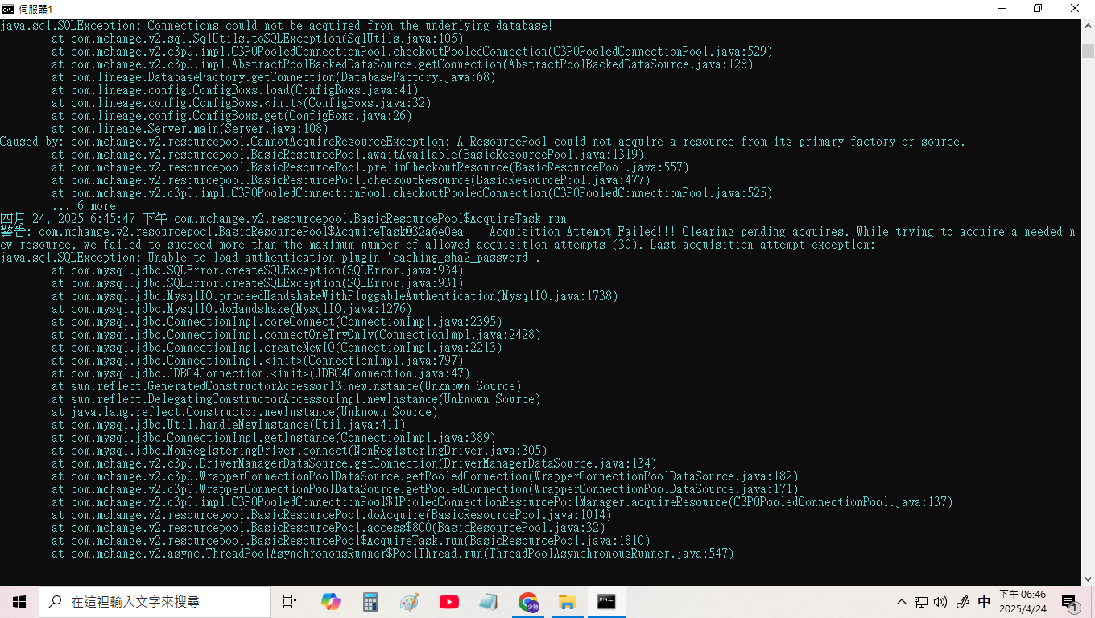1095x618 pixels.
Task: Click the 'BasicResourcePool.java:1319' line
Action: 348,154
